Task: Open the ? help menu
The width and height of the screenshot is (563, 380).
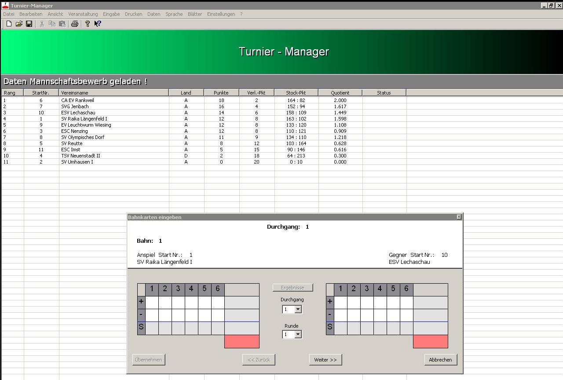Action: (241, 14)
